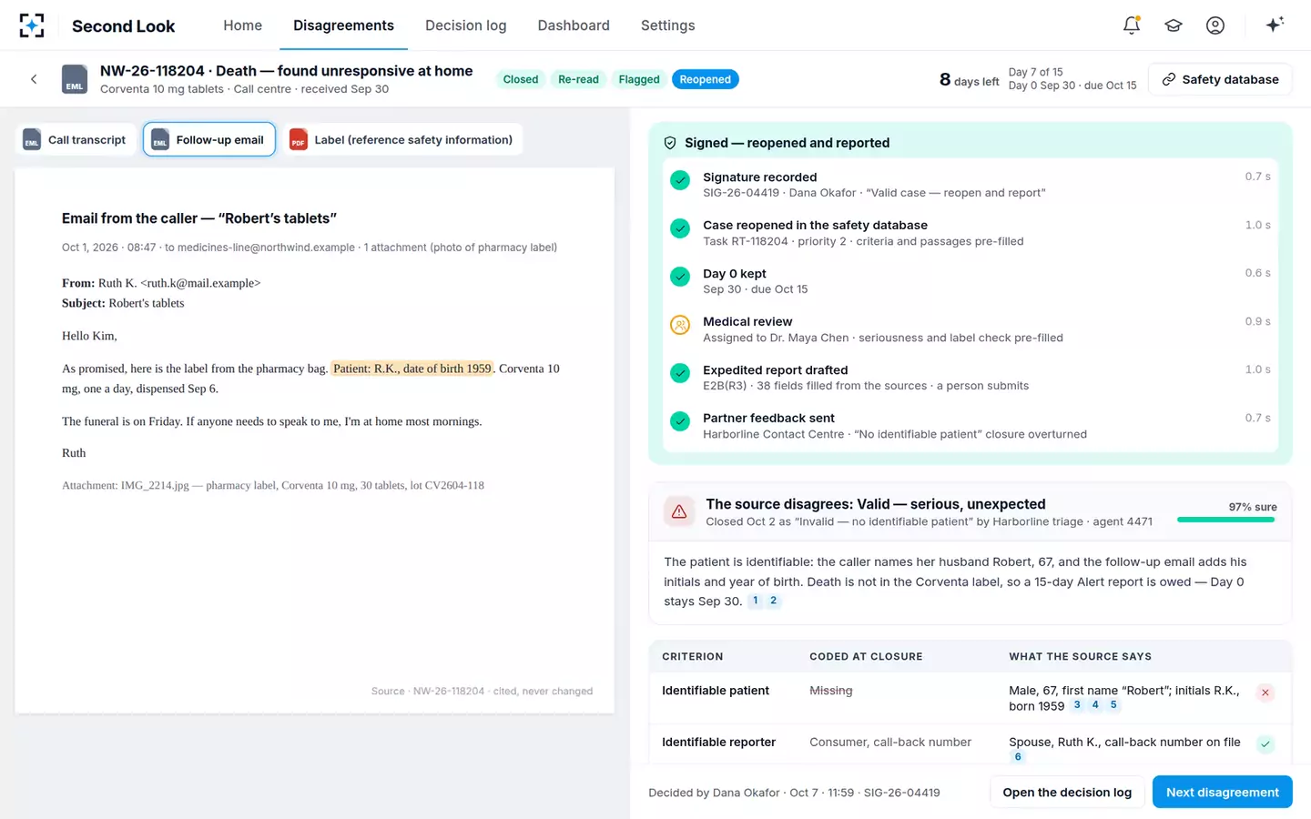Click the red X on Identifiable patient row
1311x819 pixels.
[x=1265, y=693]
